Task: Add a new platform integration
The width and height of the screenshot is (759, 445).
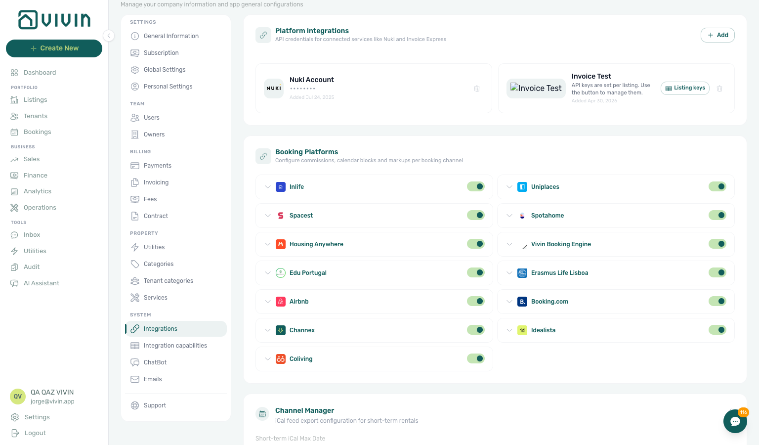Action: [717, 35]
